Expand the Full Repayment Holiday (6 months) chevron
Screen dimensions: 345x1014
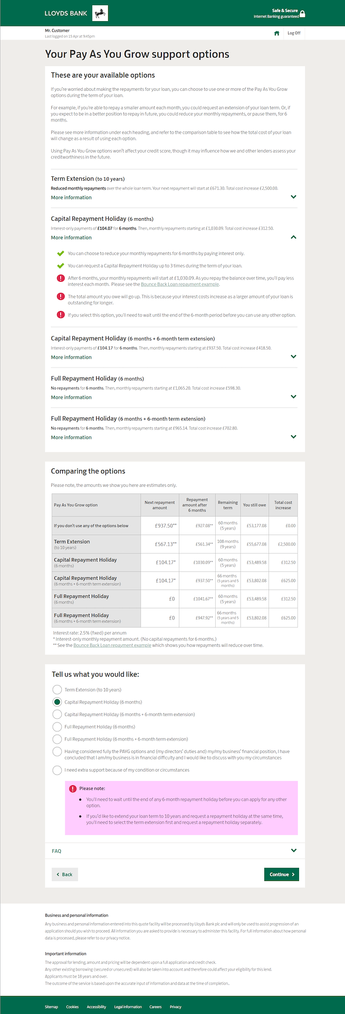tap(294, 397)
